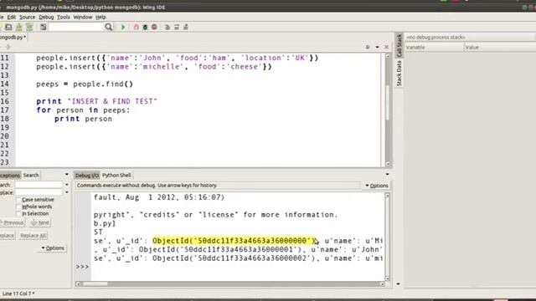536x301 pixels.
Task: Open the Debug menu
Action: point(46,17)
